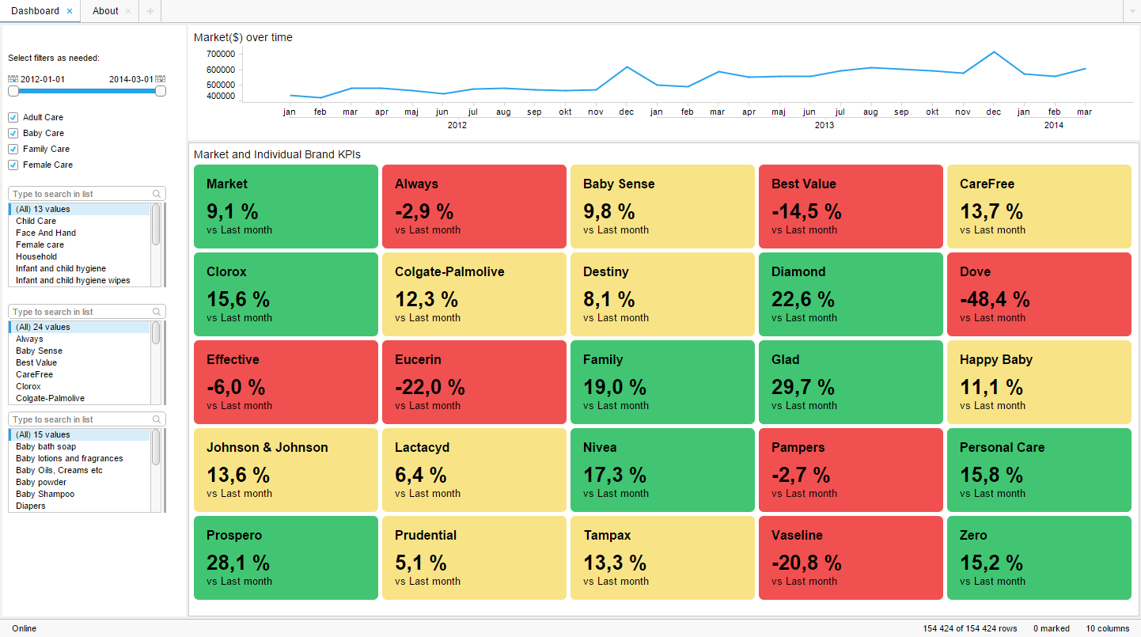Image resolution: width=1141 pixels, height=637 pixels.
Task: Select Diapers in the category filter list
Action: (30, 506)
